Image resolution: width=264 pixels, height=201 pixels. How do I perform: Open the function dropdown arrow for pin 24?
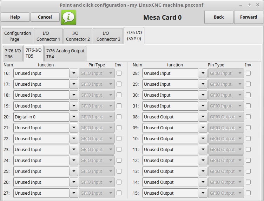tap(74, 160)
